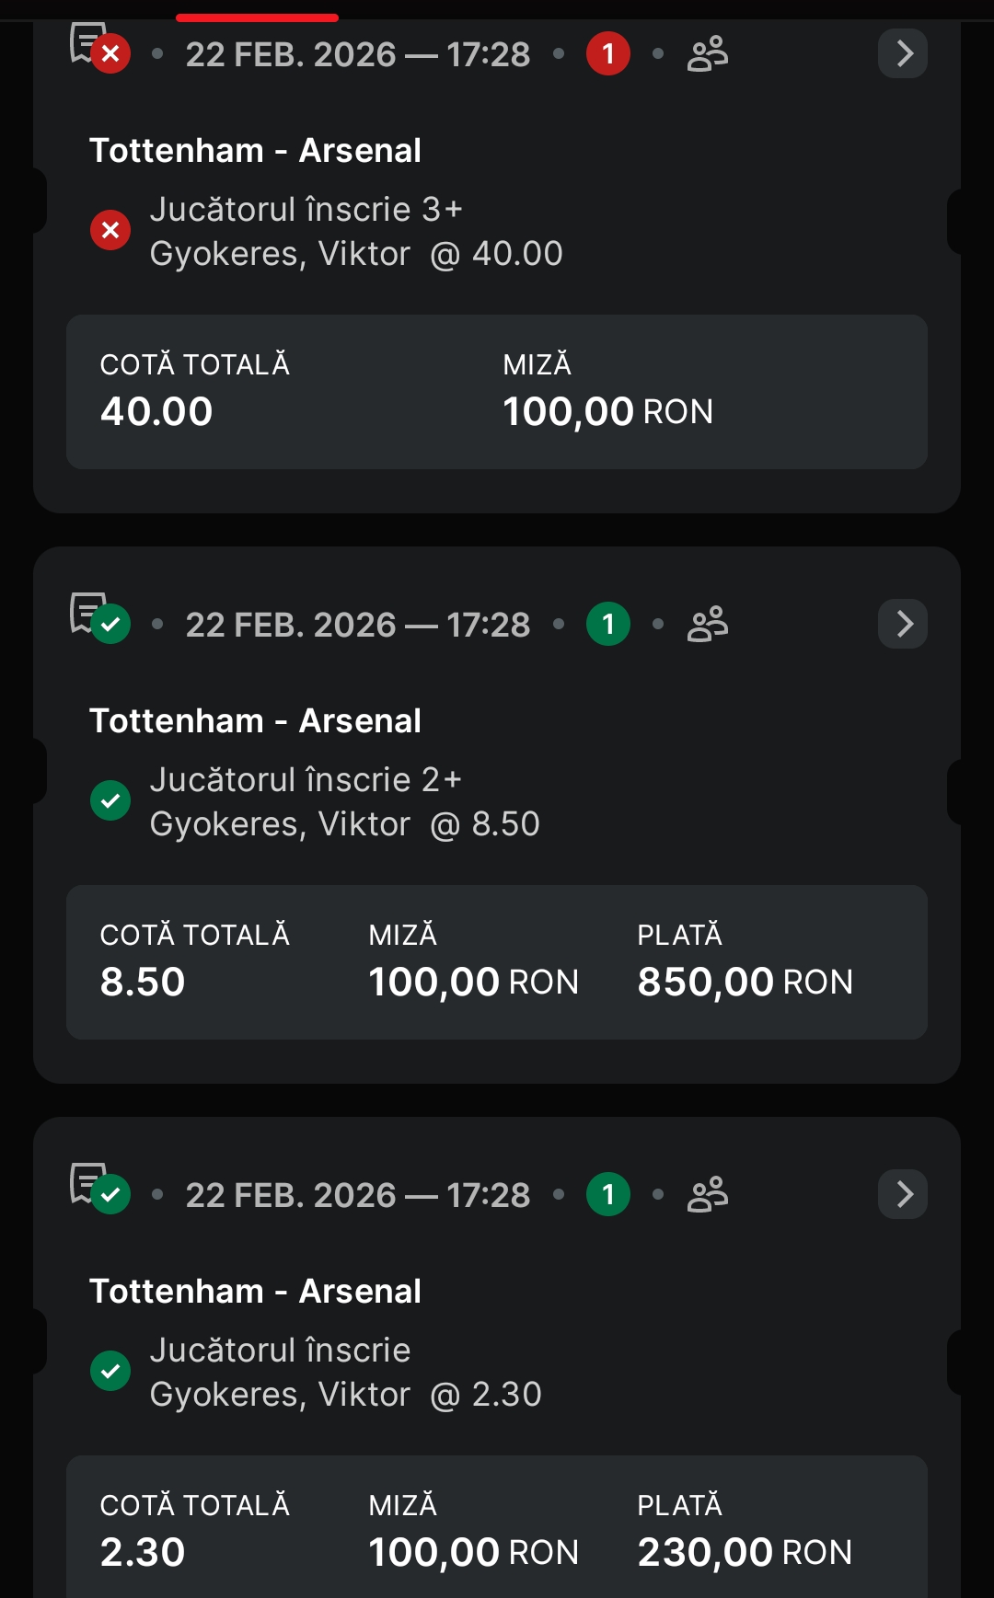
Task: Click the 850,00 RON payout summary box
Action: tap(744, 962)
